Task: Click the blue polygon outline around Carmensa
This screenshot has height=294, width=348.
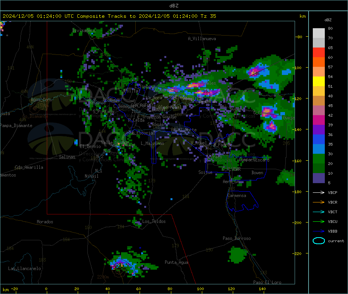Action: coord(242,201)
